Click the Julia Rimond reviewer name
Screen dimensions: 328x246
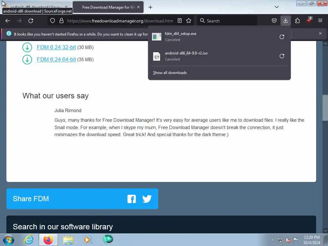pos(68,111)
